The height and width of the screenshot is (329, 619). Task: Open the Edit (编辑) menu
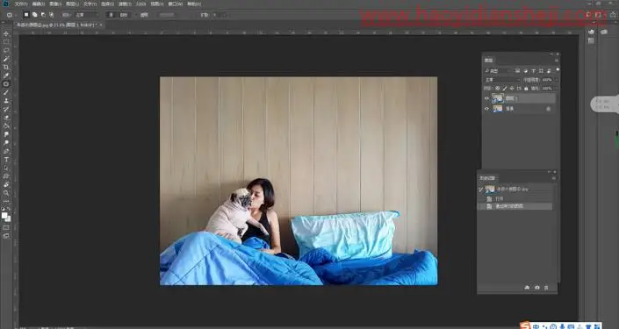point(39,4)
